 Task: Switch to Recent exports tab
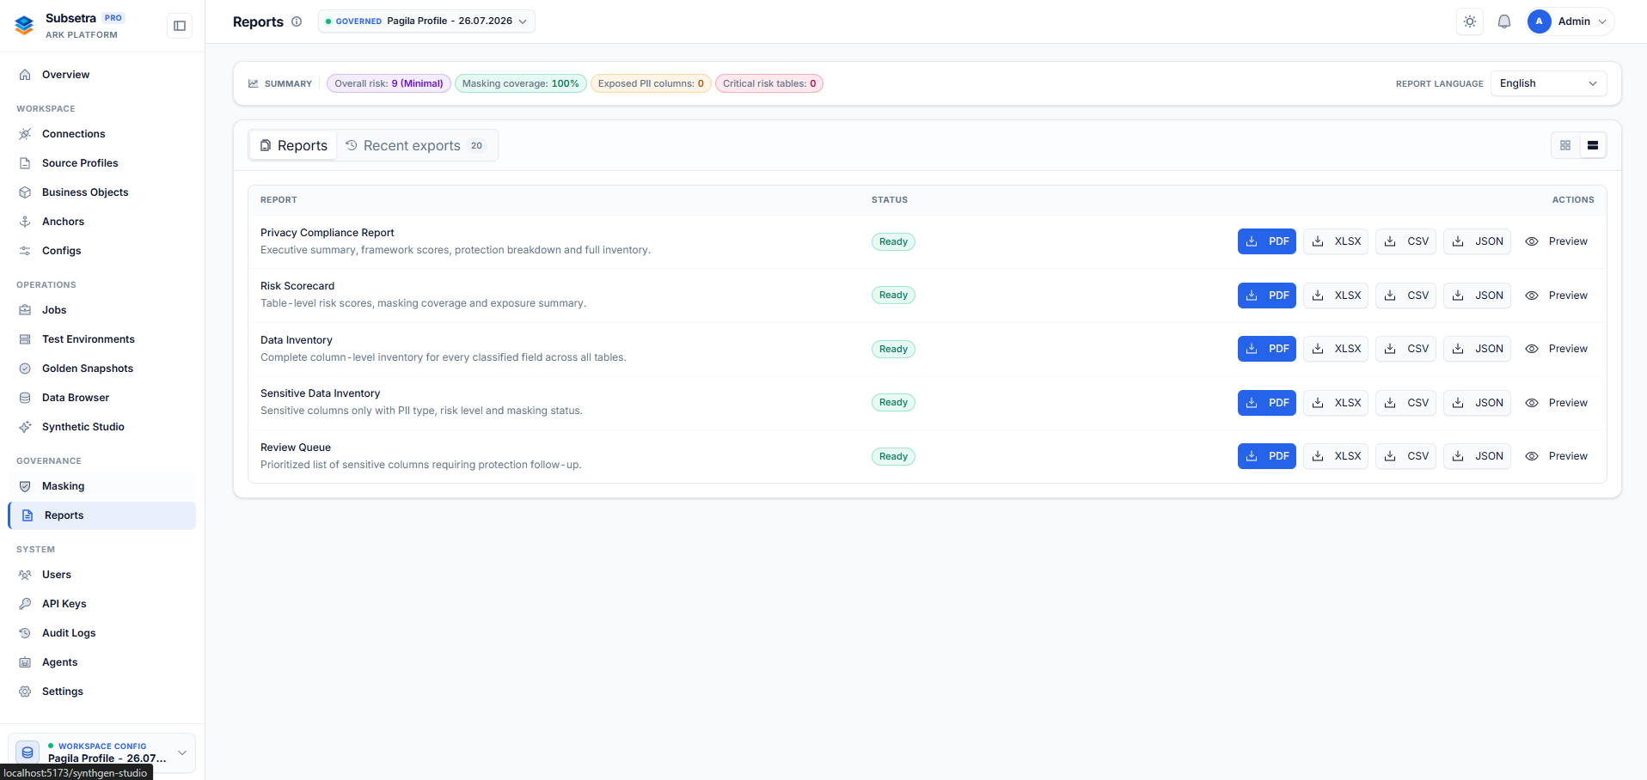coord(416,145)
